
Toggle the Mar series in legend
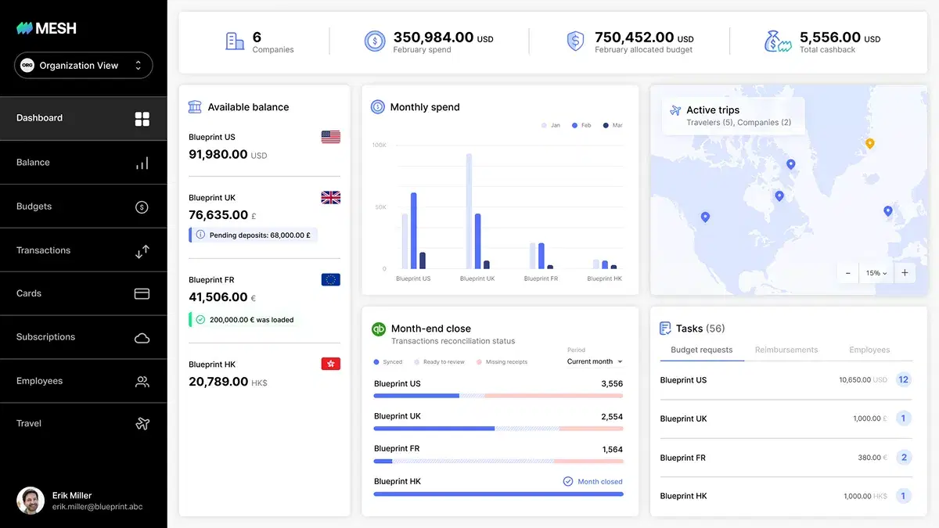coord(613,125)
